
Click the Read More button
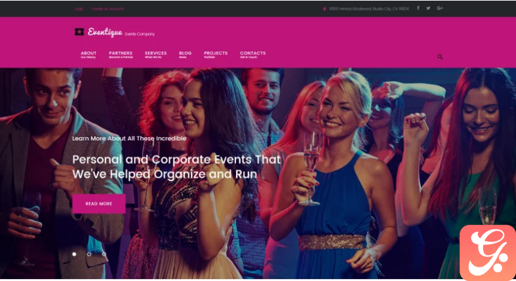point(99,204)
